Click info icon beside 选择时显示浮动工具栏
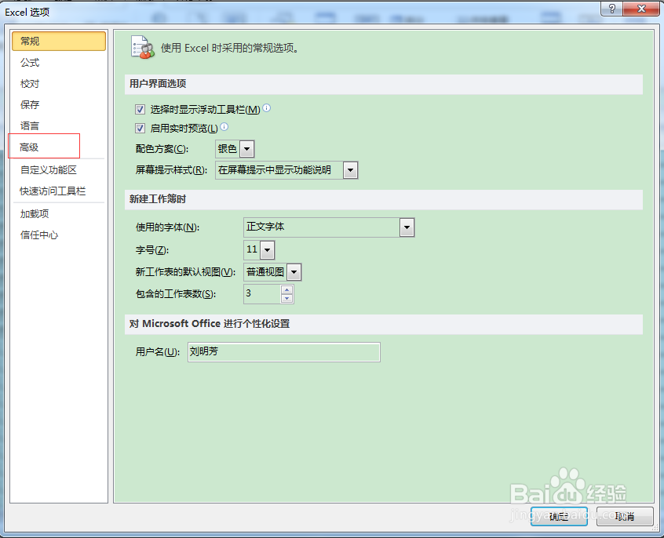This screenshot has width=664, height=538. click(x=267, y=108)
